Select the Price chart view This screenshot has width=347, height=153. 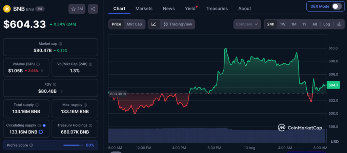click(117, 24)
